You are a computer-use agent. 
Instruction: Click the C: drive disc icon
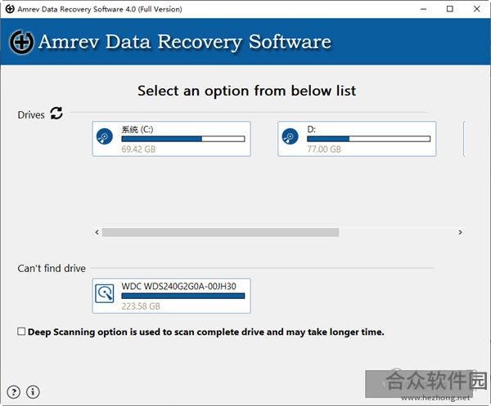[105, 136]
